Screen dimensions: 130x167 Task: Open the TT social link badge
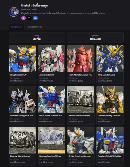pyautogui.click(x=29, y=18)
